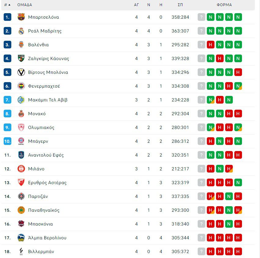This screenshot has height=258, width=260.
Task: Sort standings by the ΣΠ column
Action: (180, 5)
